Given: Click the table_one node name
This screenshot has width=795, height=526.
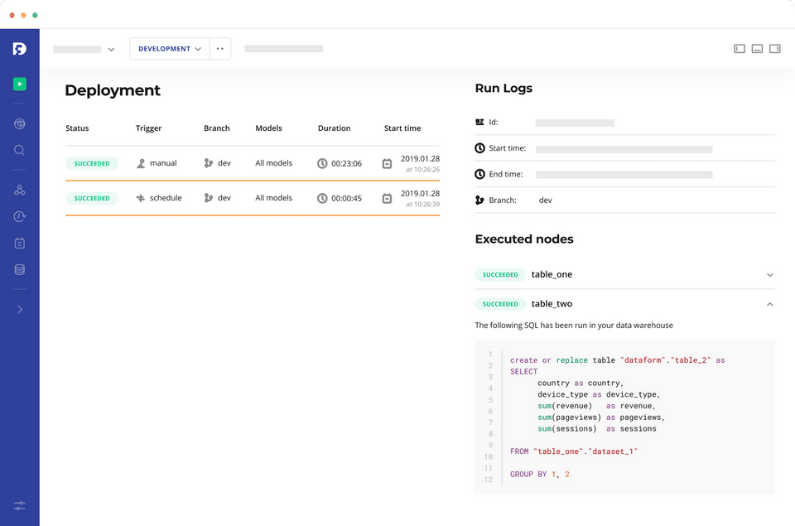Looking at the screenshot, I should click(552, 274).
